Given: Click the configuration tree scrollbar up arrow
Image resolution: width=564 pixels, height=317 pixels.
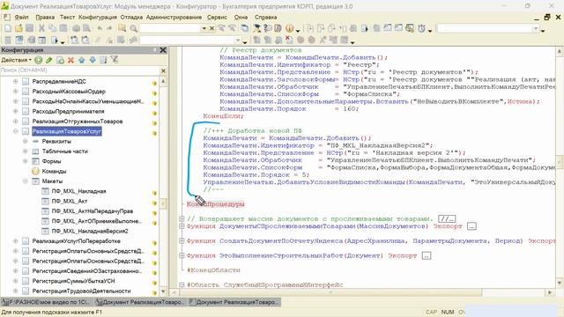Looking at the screenshot, I should click(163, 81).
